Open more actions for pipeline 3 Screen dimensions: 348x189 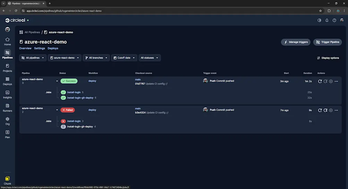click(336, 81)
